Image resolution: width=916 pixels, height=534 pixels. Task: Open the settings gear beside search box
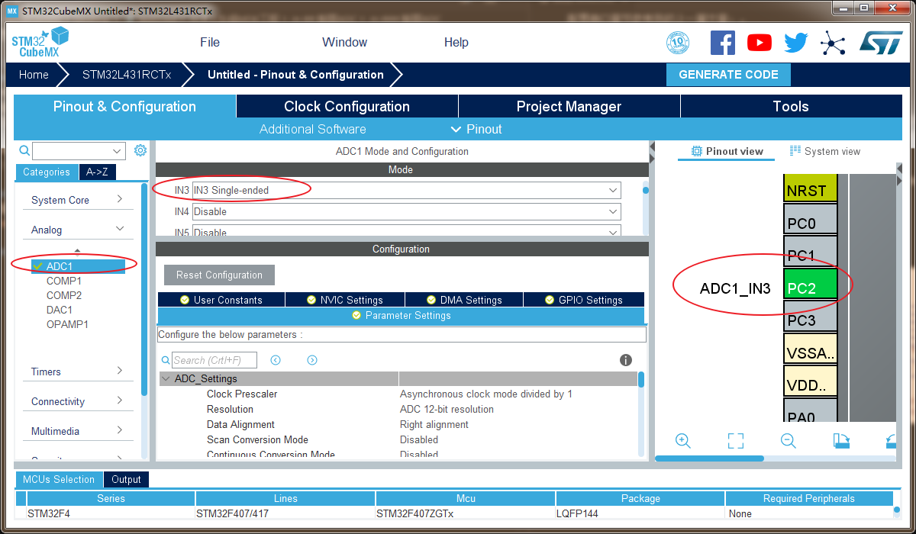(140, 150)
